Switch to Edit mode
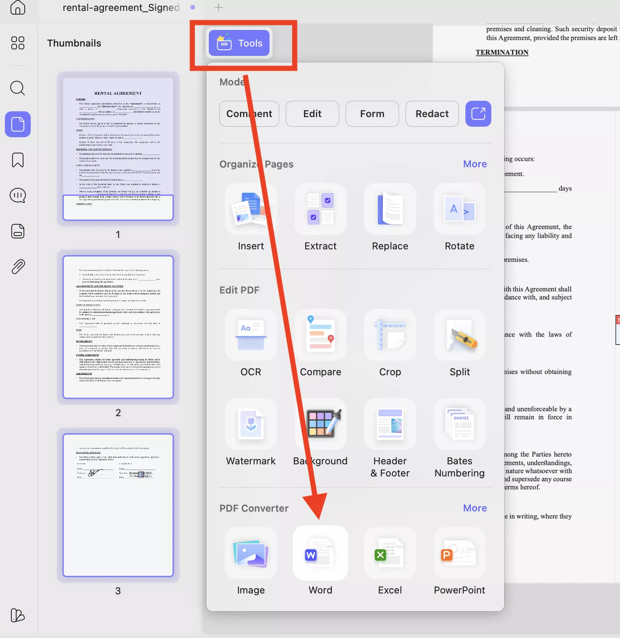 312,114
